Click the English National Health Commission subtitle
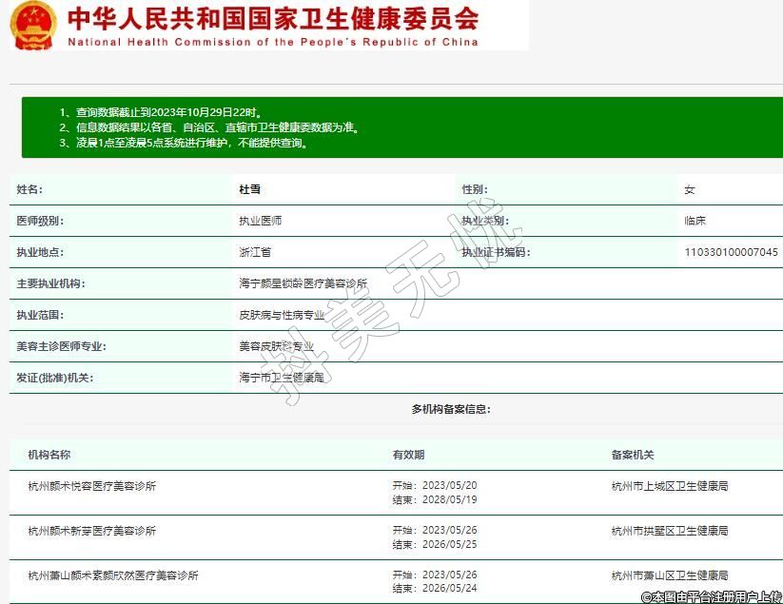 click(273, 42)
